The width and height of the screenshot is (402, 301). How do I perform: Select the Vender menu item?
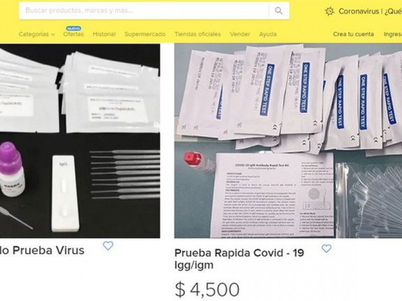click(x=240, y=34)
